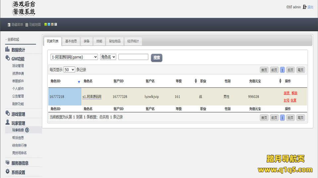Click the 系统设置 gear icon
Screen dimensions: 318x178
coord(8,171)
